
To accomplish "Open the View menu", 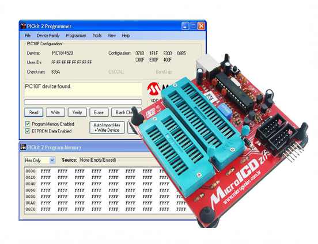I will pyautogui.click(x=112, y=36).
